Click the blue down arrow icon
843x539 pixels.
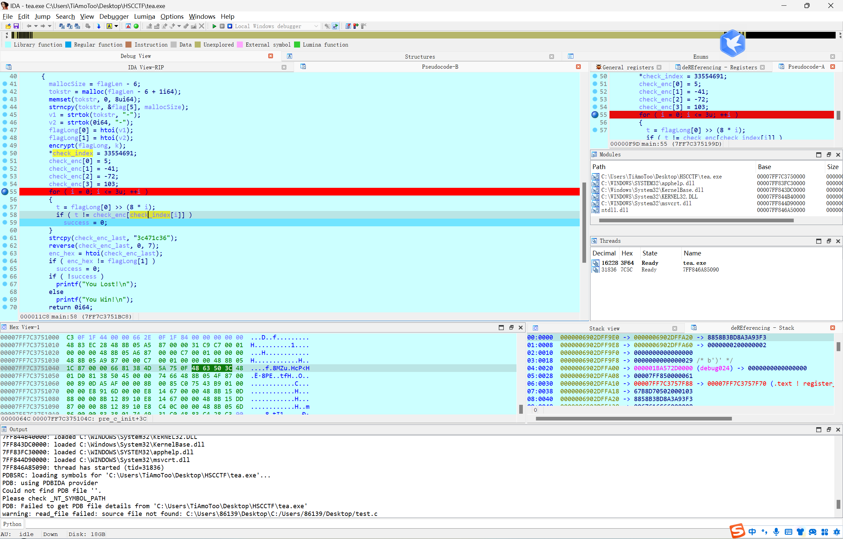(x=99, y=26)
